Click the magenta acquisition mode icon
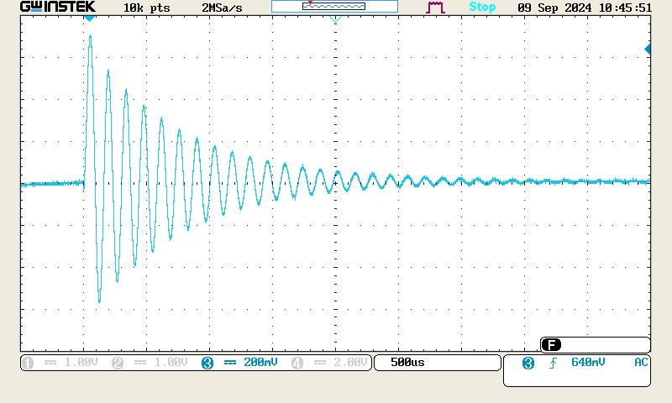This screenshot has height=403, width=672. (435, 7)
